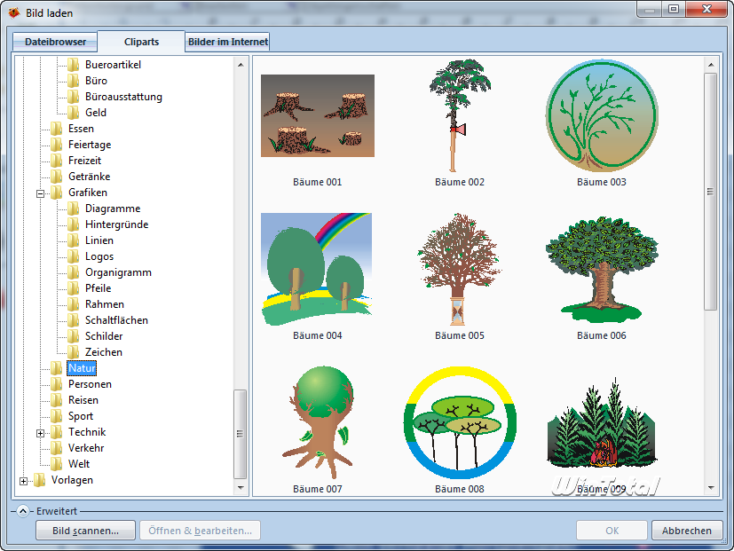Select the Bäume 001 tree stumps clipart
734x551 pixels.
point(317,116)
